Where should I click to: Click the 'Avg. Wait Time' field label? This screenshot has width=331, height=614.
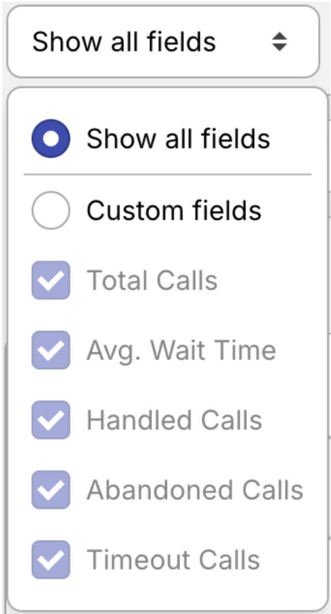(181, 350)
